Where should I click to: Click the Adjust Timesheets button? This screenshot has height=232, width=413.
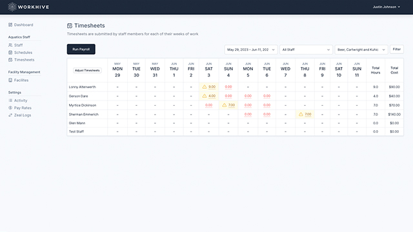[87, 70]
